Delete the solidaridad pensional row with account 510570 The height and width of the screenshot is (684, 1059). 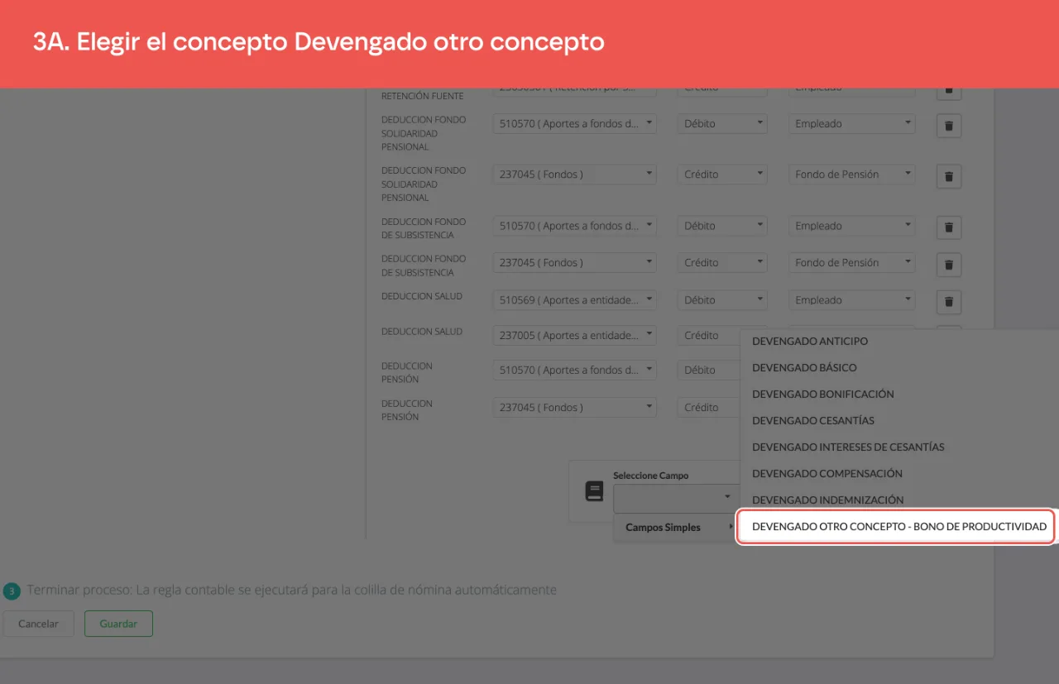pyautogui.click(x=949, y=127)
